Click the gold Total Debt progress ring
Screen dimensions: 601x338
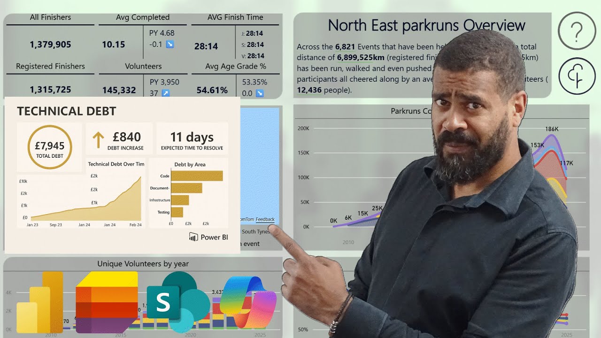click(49, 147)
